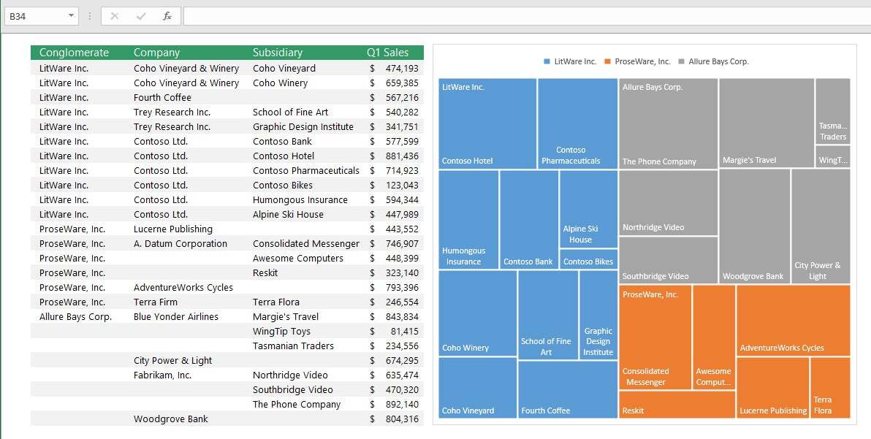Click the Q1 Sales column header
Screen dimensions: 871x439
click(x=388, y=53)
